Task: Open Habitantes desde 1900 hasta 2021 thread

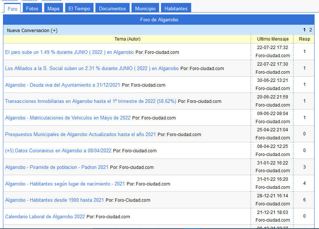Action: (x=55, y=200)
